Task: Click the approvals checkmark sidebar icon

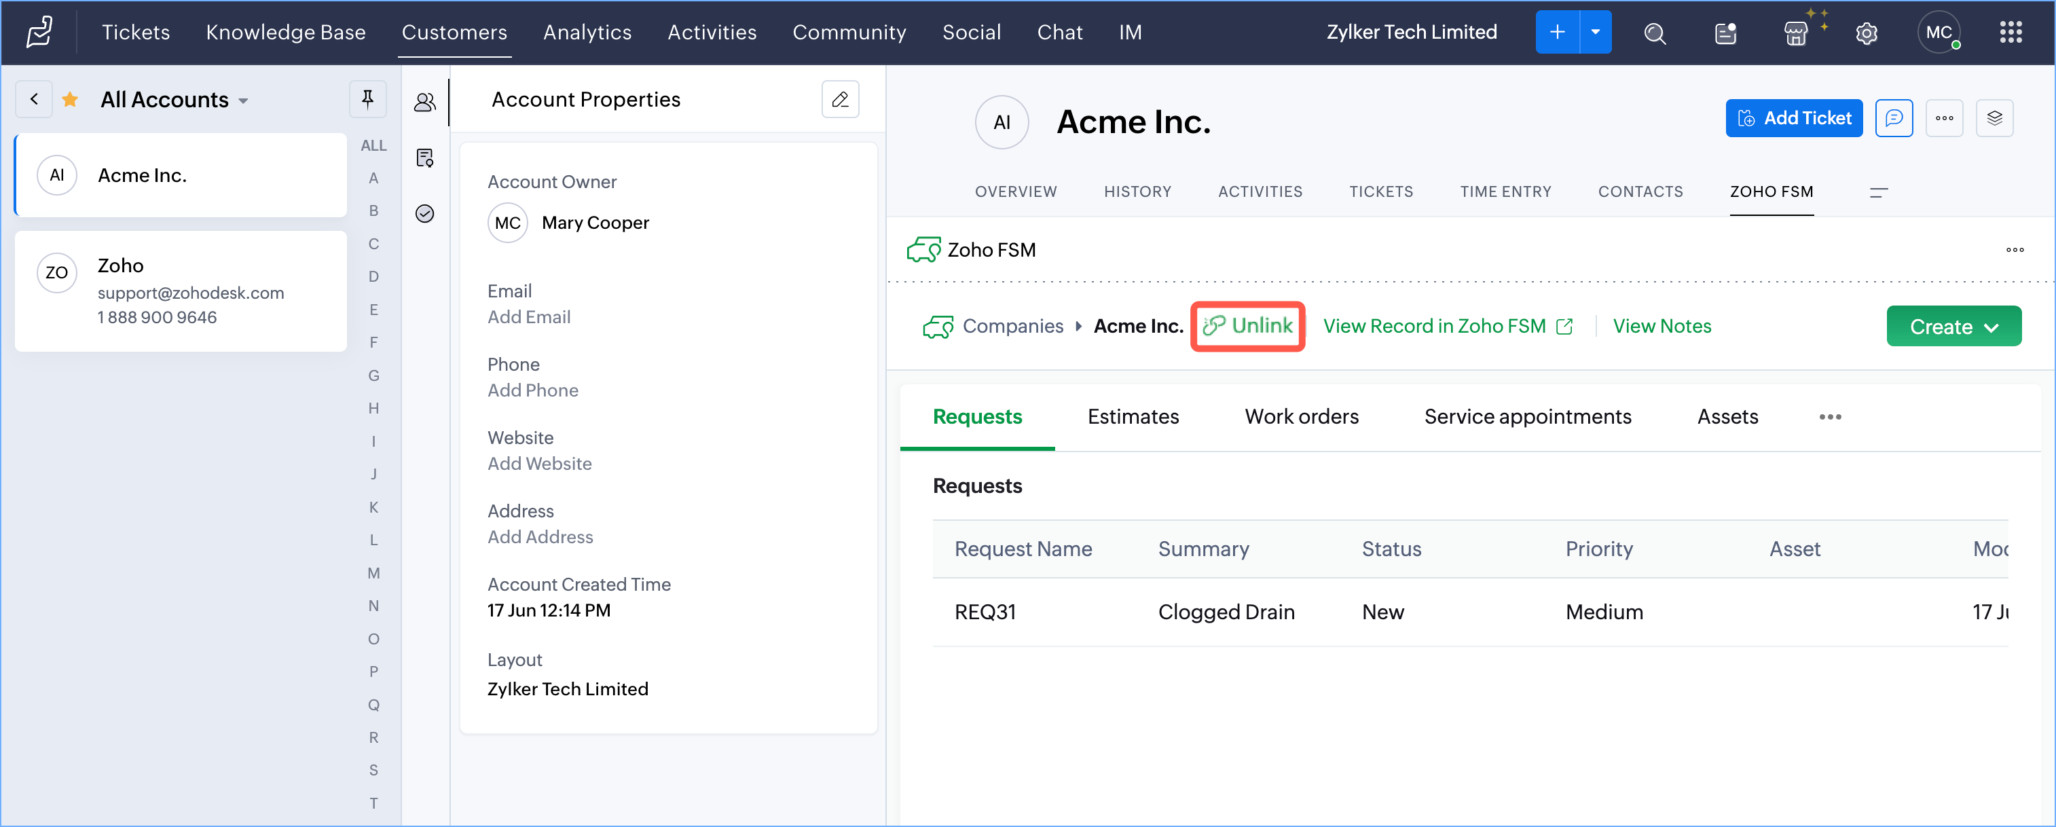Action: click(424, 213)
